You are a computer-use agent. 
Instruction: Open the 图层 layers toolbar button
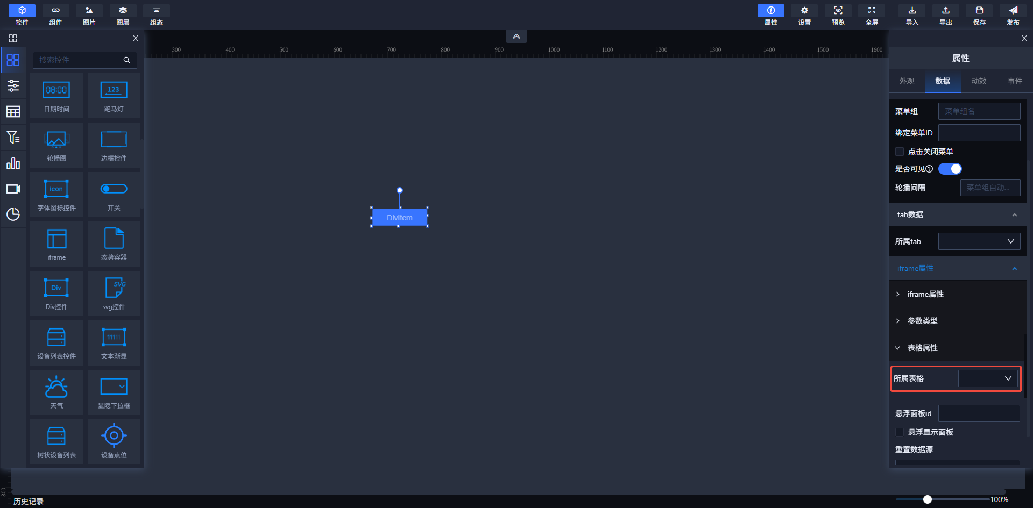[123, 15]
